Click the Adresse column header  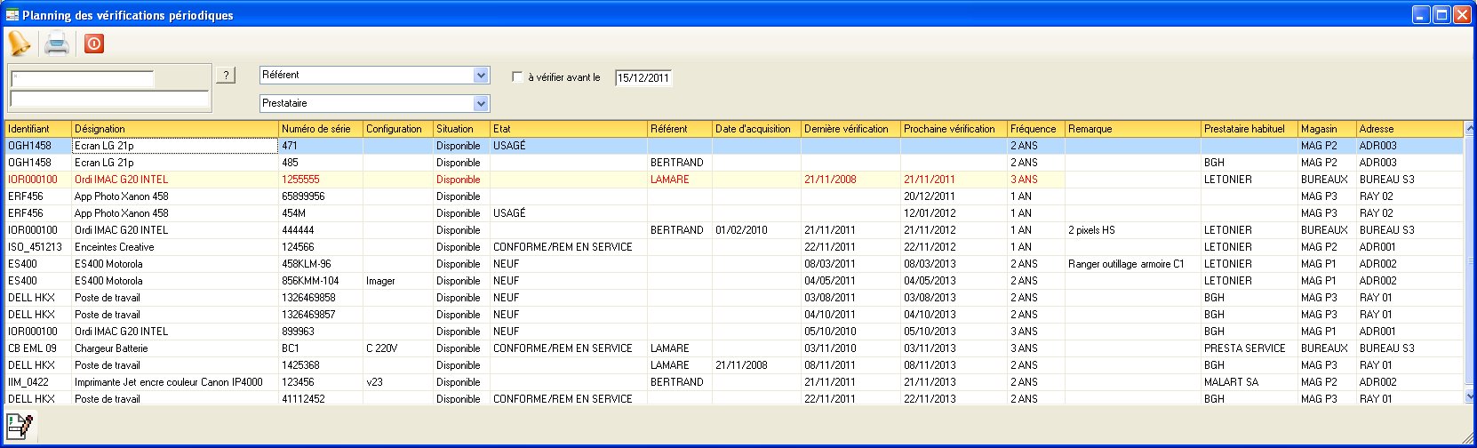coord(1409,129)
